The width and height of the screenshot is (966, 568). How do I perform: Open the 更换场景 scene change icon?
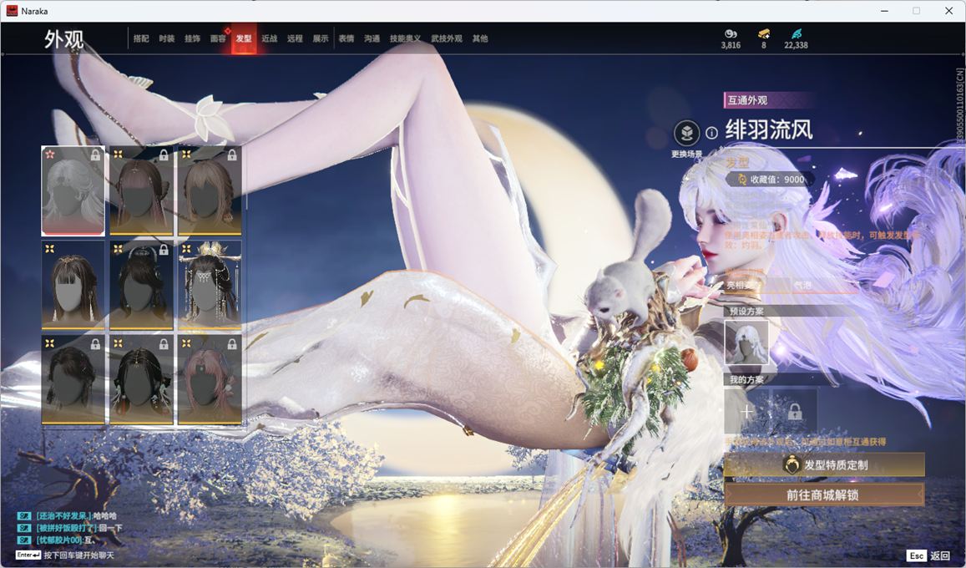coord(686,133)
